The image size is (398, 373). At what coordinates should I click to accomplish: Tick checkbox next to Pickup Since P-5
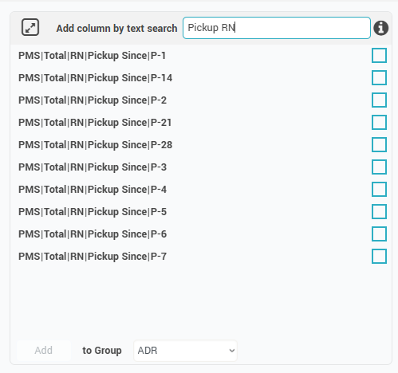point(379,212)
